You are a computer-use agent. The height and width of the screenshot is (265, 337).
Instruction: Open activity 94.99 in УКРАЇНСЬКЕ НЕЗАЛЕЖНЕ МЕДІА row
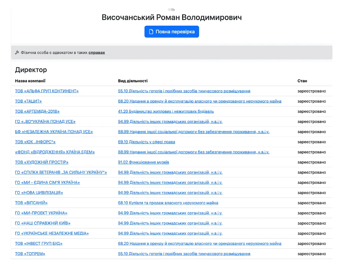(170, 233)
